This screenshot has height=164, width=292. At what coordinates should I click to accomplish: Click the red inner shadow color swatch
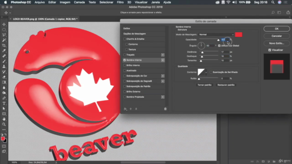(x=239, y=35)
